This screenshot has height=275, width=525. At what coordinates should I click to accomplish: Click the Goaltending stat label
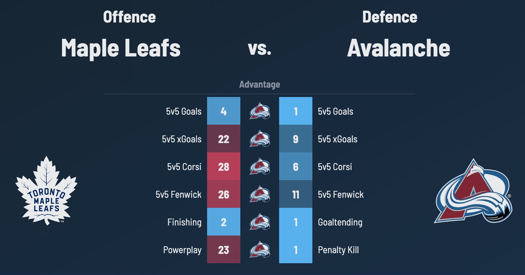point(340,222)
